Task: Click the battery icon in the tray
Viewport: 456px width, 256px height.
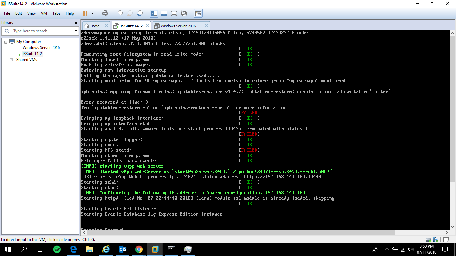Action: tap(395, 249)
